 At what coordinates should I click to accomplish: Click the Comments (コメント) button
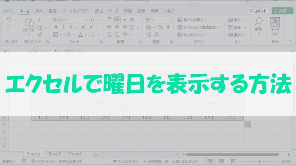[258, 11]
